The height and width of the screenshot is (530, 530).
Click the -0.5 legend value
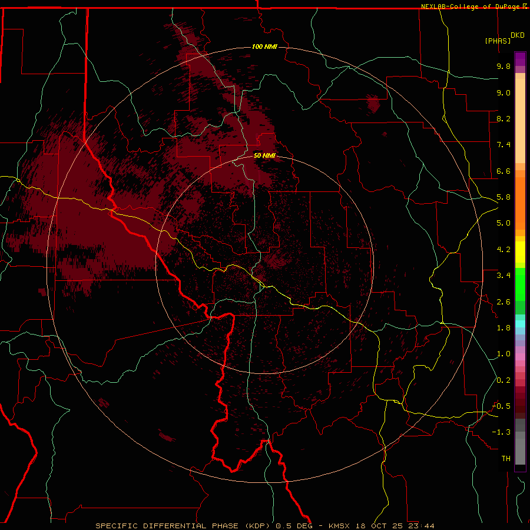coord(501,406)
